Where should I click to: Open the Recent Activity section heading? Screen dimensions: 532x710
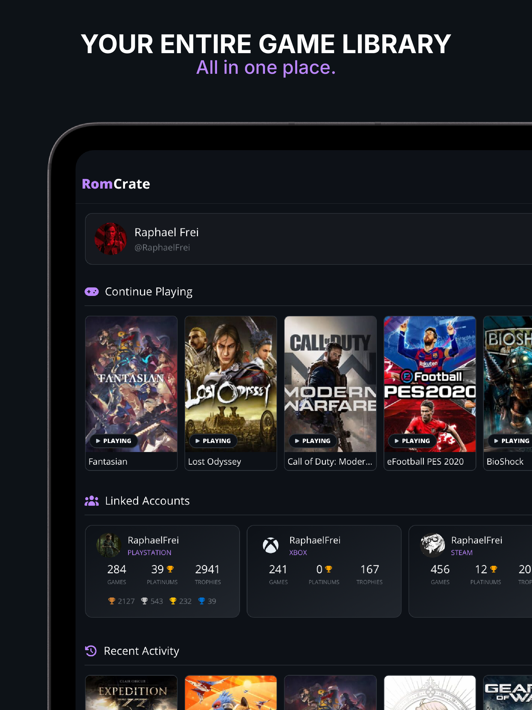pyautogui.click(x=142, y=651)
